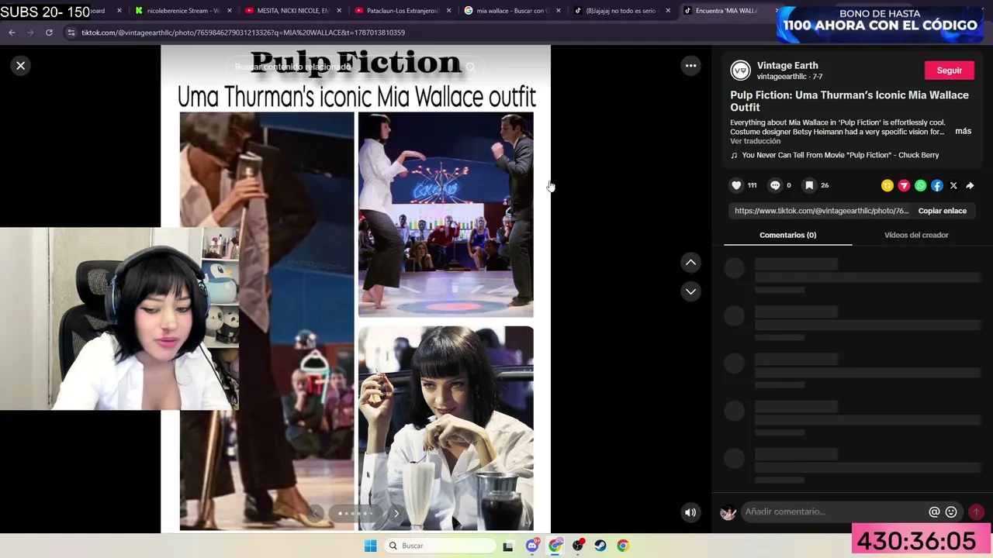
Task: Save the post with the bookmark icon
Action: [809, 185]
